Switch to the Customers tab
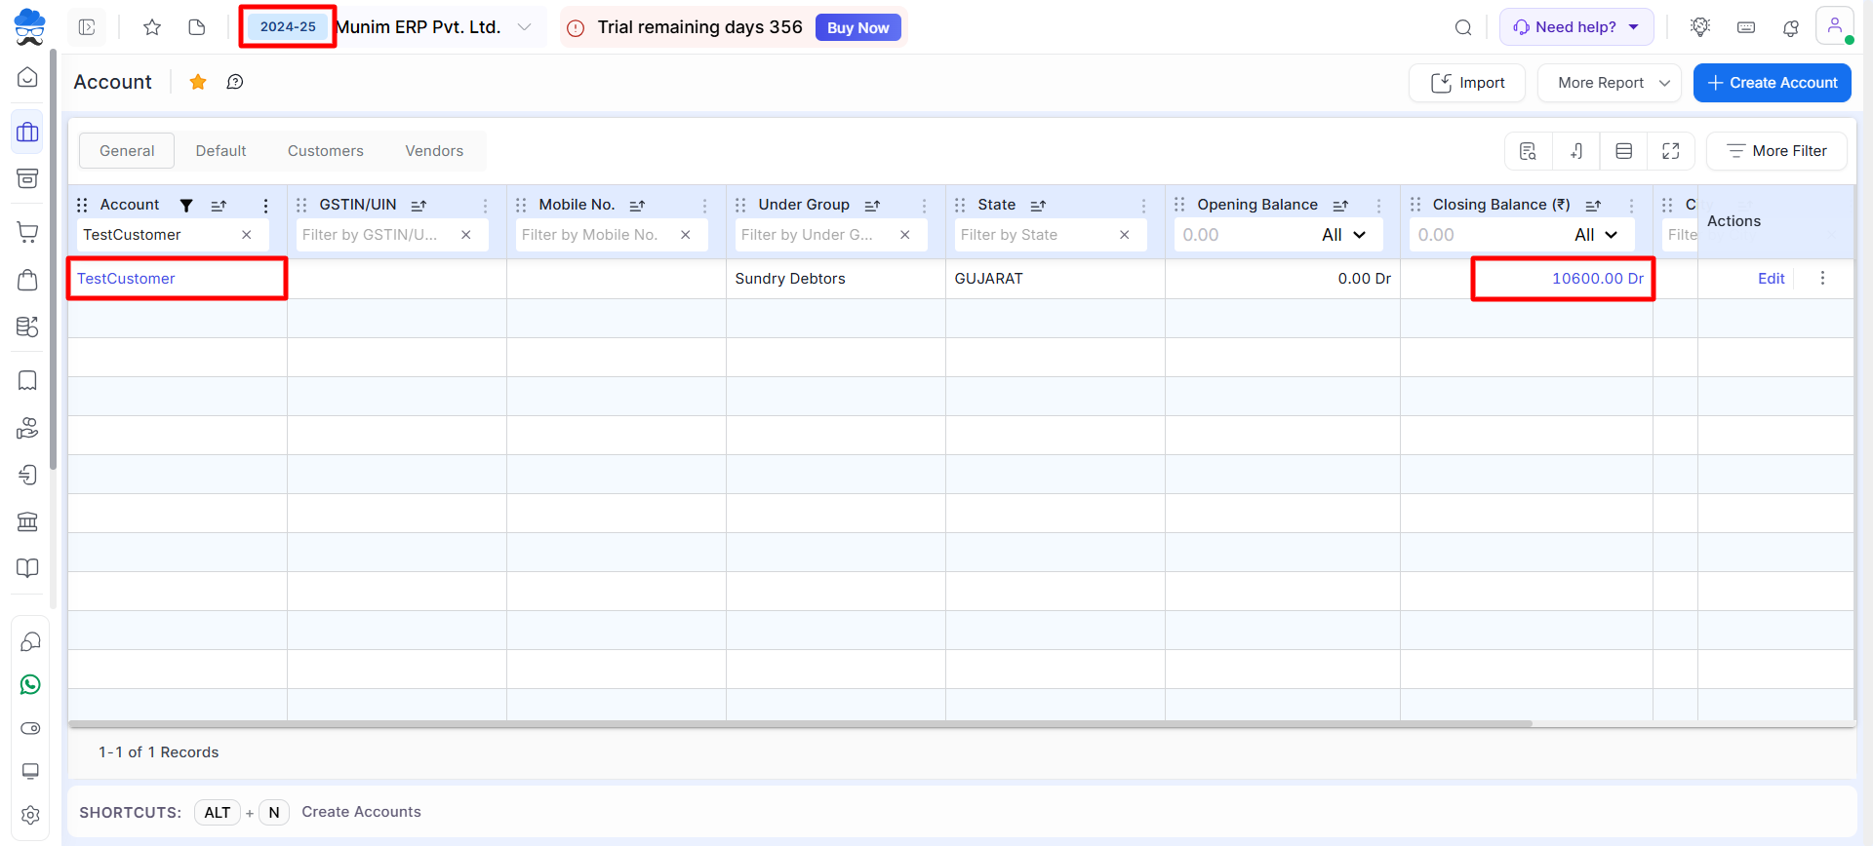1873x846 pixels. coord(325,151)
